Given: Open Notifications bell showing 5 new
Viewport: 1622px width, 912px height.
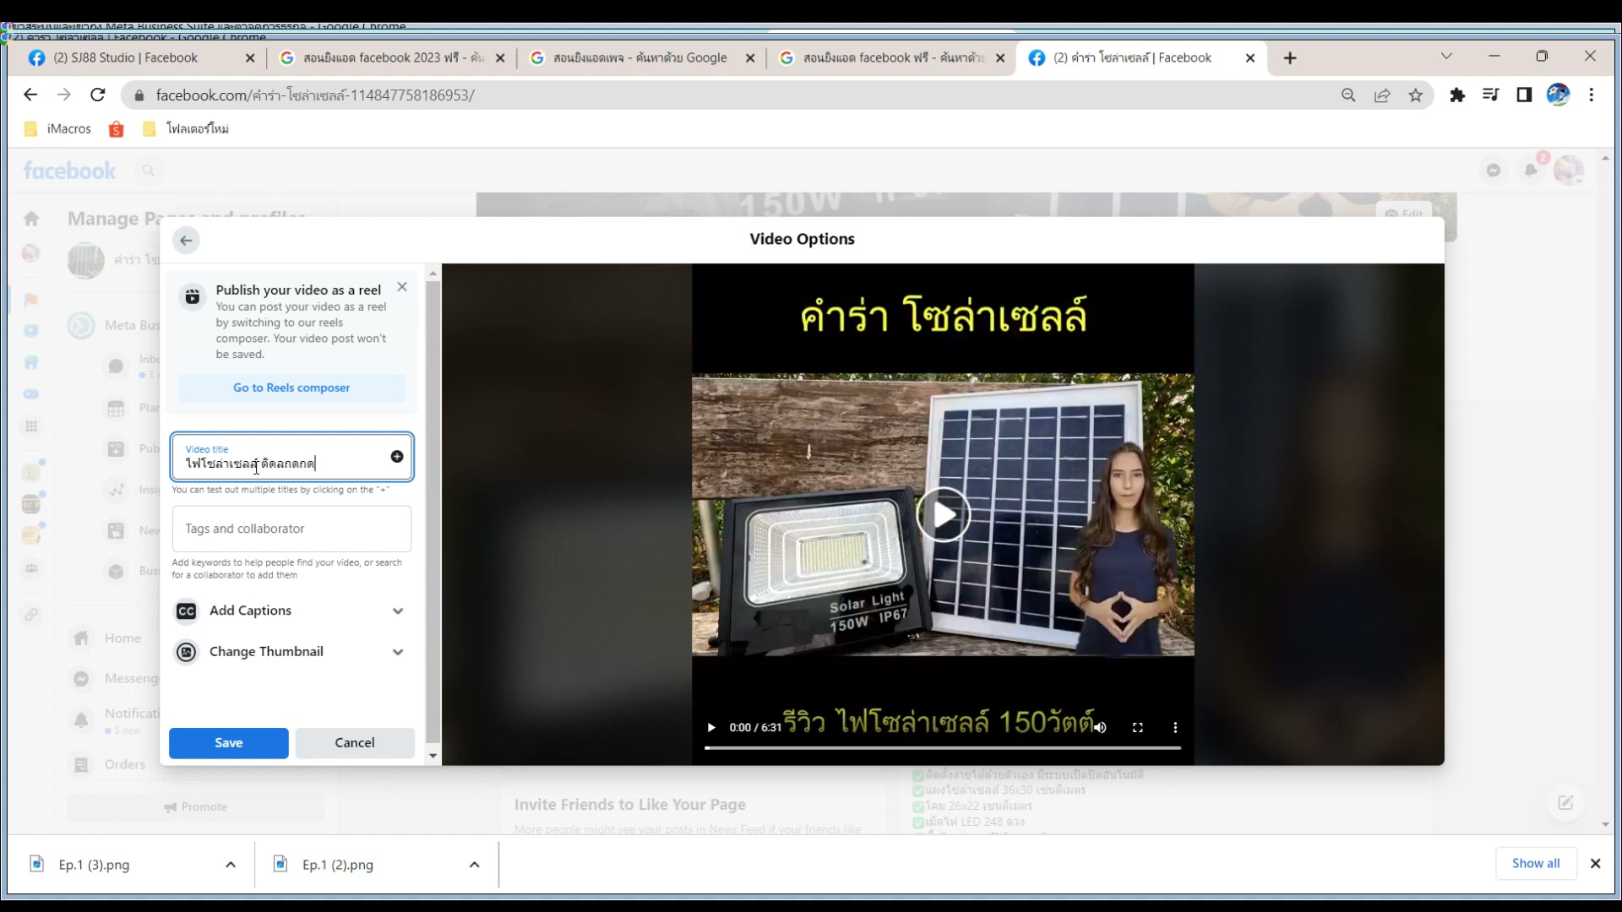Looking at the screenshot, I should 80,720.
